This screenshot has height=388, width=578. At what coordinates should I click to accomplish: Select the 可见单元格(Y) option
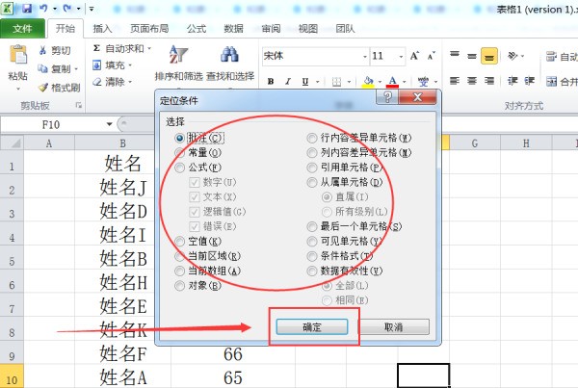(x=312, y=242)
